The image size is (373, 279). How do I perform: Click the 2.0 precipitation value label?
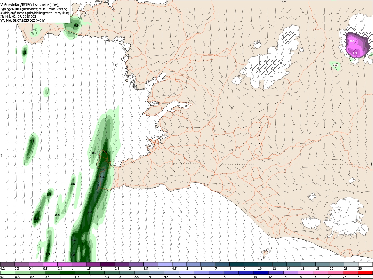coord(36,218)
